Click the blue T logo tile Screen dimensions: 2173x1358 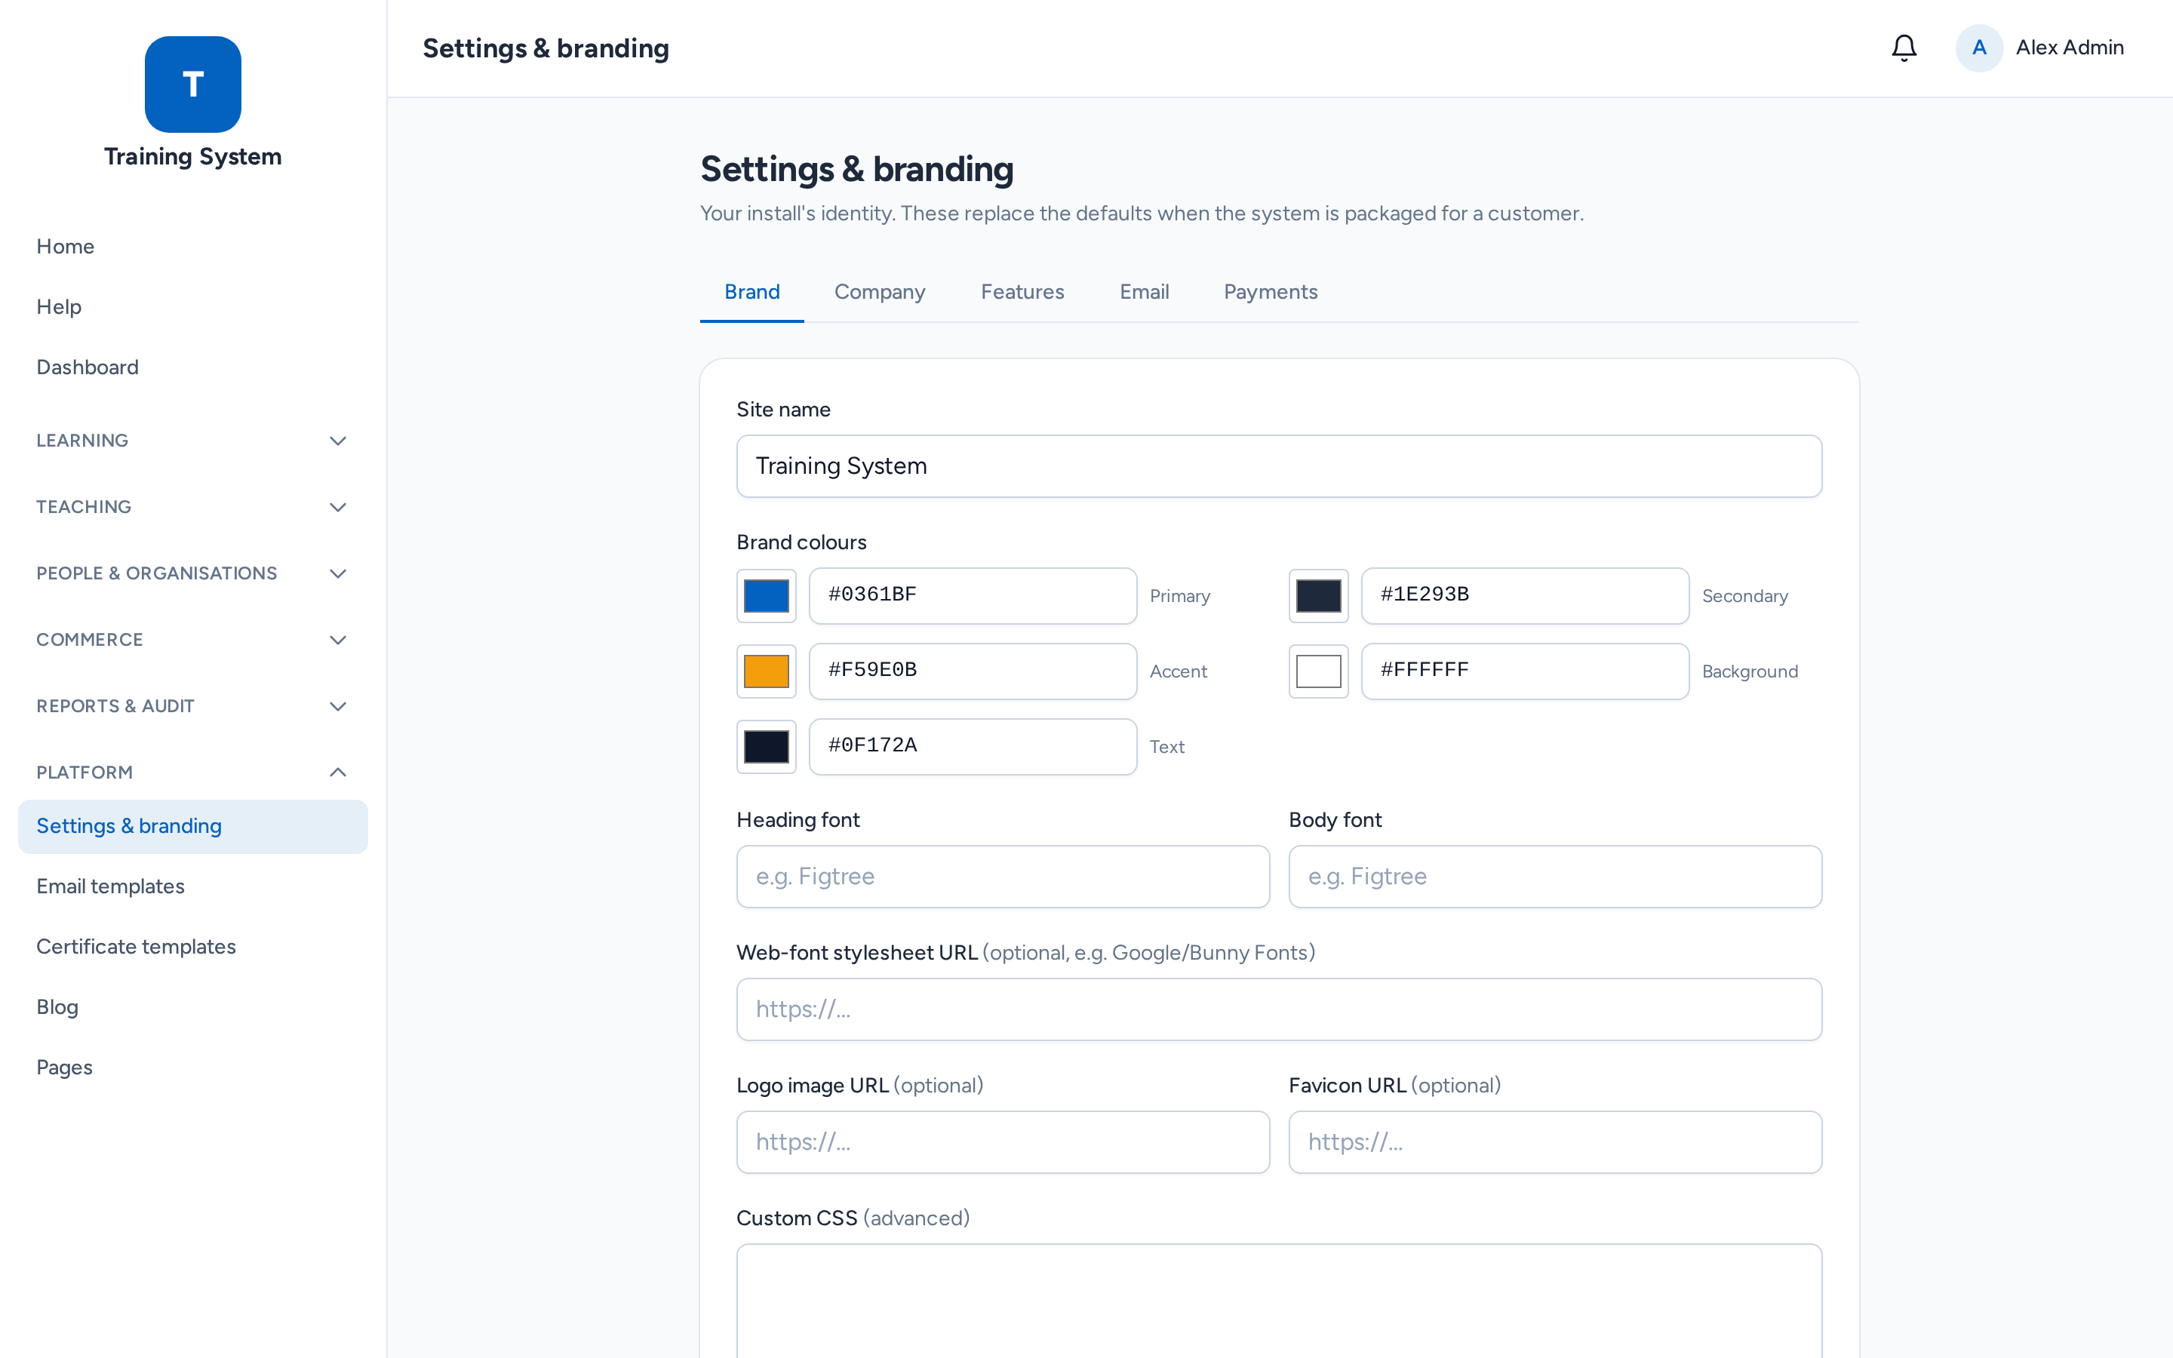coord(193,84)
